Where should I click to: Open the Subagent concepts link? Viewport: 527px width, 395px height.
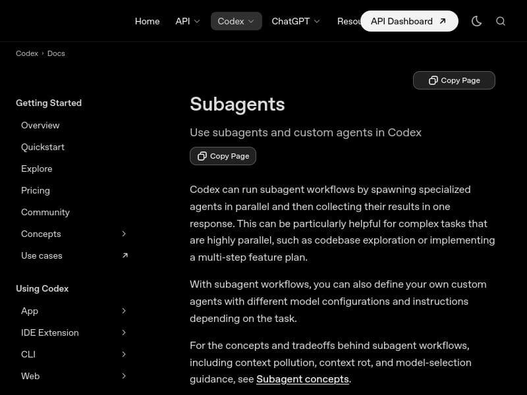302,379
